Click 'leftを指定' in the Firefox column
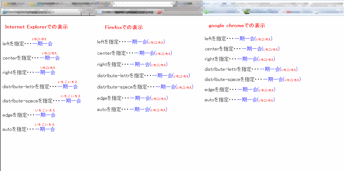344x171 pixels. tap(108, 42)
